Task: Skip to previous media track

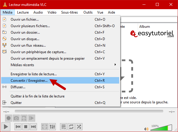Action: [18, 127]
